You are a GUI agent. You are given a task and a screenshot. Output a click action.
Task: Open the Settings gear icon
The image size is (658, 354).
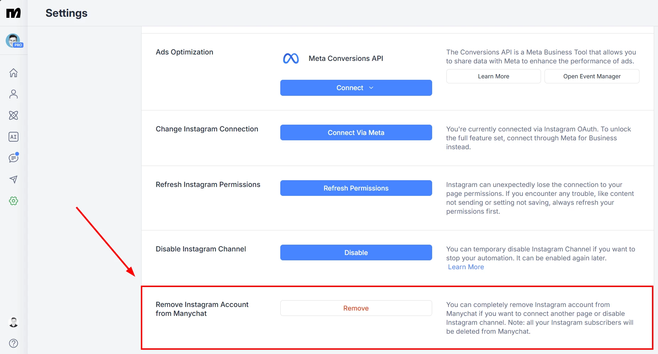[14, 201]
